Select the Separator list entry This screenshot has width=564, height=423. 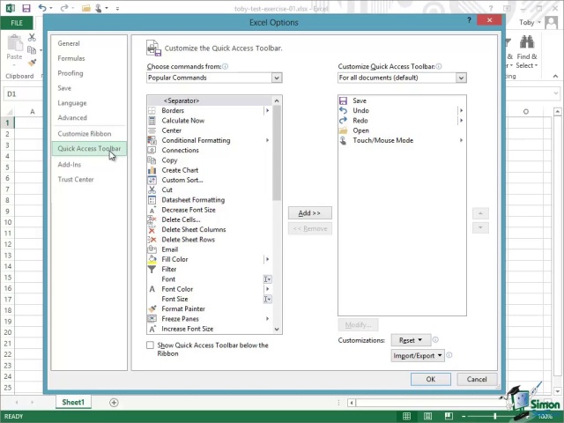(210, 100)
